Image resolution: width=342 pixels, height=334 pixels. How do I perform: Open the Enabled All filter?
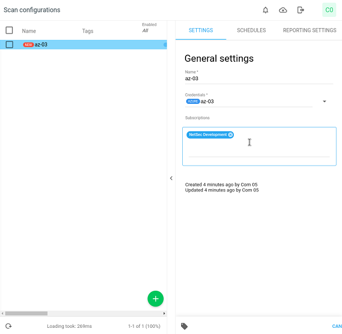click(145, 31)
